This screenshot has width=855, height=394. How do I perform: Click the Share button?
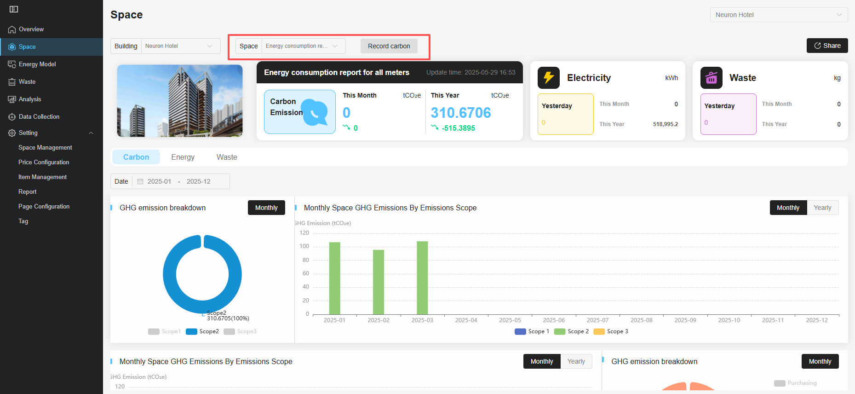click(x=827, y=46)
